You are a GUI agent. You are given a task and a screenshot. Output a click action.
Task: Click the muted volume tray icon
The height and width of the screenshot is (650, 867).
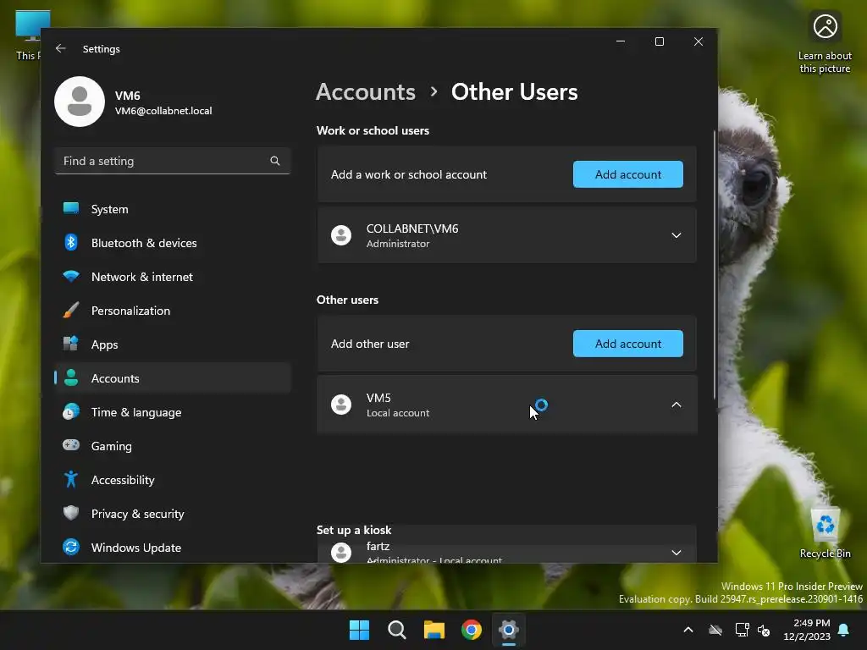764,630
